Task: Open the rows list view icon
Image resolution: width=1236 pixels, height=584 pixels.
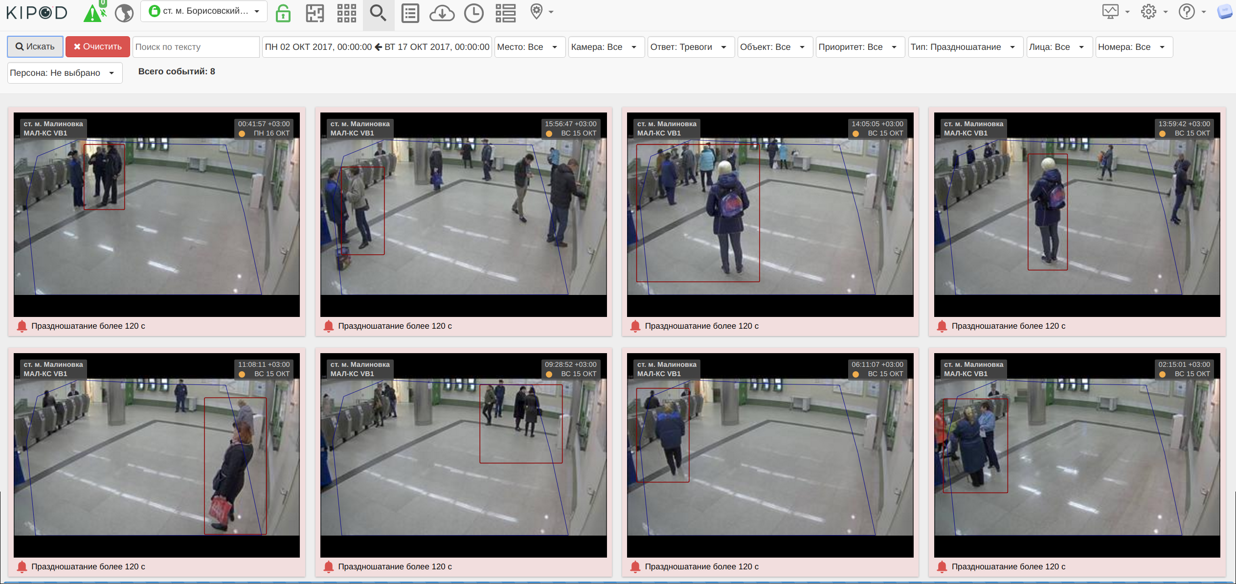Action: pyautogui.click(x=505, y=13)
